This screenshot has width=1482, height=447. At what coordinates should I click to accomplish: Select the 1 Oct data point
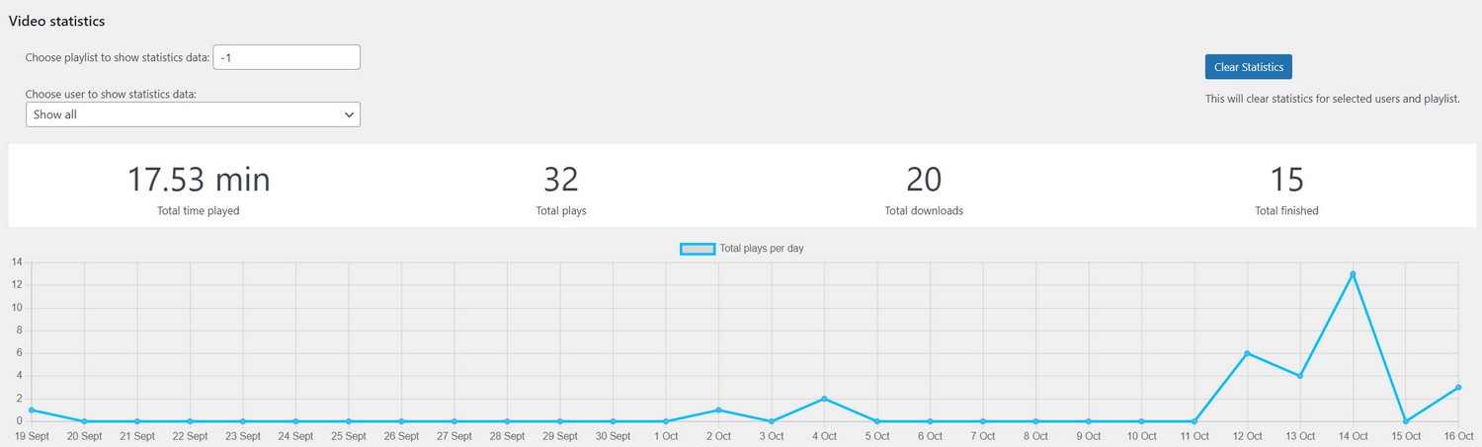point(666,421)
